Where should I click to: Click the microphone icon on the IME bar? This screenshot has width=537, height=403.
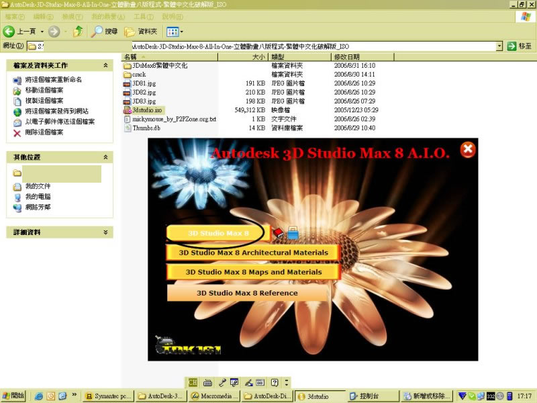tap(222, 382)
